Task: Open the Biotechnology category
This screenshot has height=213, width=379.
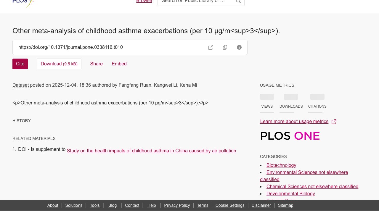Action: point(281,165)
